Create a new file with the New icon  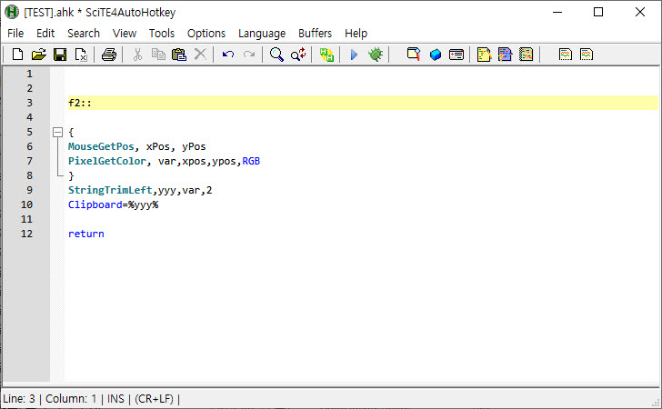pyautogui.click(x=17, y=55)
